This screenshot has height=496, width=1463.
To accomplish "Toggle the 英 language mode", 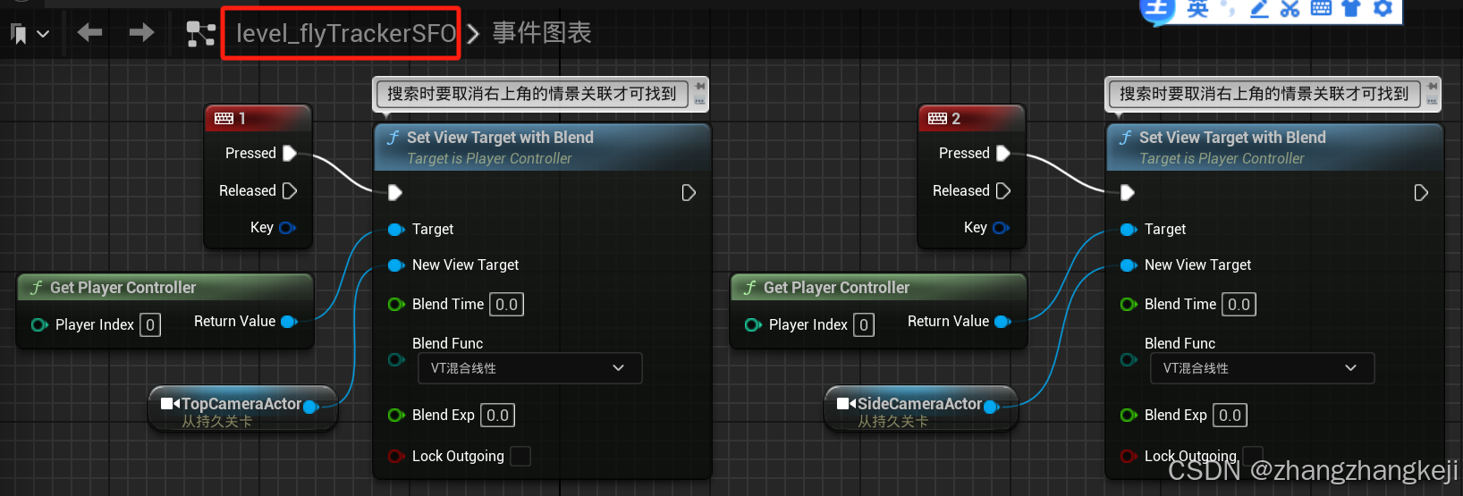I will tap(1197, 9).
